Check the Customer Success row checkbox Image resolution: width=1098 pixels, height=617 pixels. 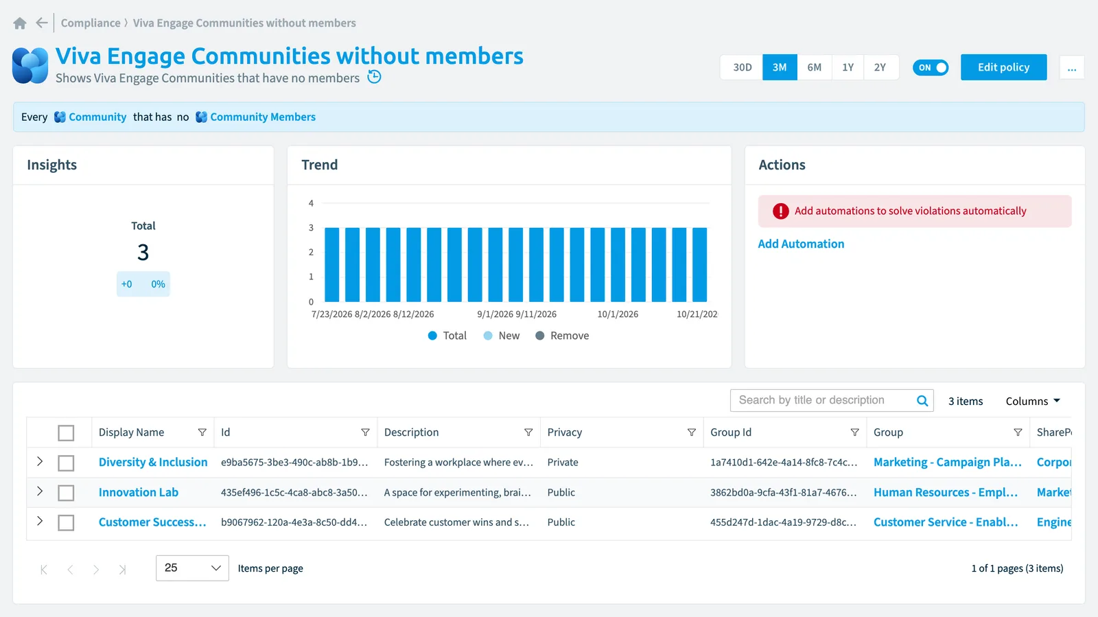(x=66, y=523)
